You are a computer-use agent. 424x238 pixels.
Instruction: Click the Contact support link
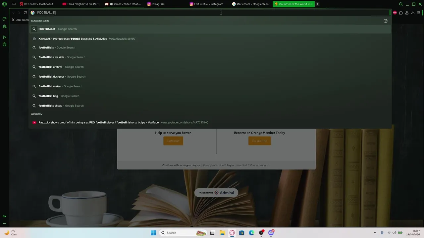click(x=260, y=165)
